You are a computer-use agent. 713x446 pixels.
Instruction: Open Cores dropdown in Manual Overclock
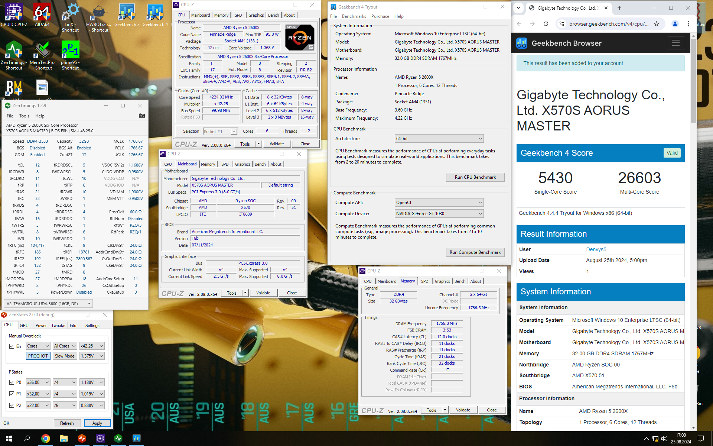pyautogui.click(x=38, y=346)
